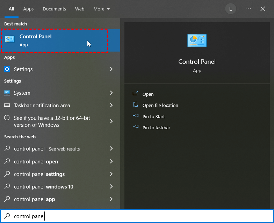Expand the More filter dropdown

[x=102, y=9]
